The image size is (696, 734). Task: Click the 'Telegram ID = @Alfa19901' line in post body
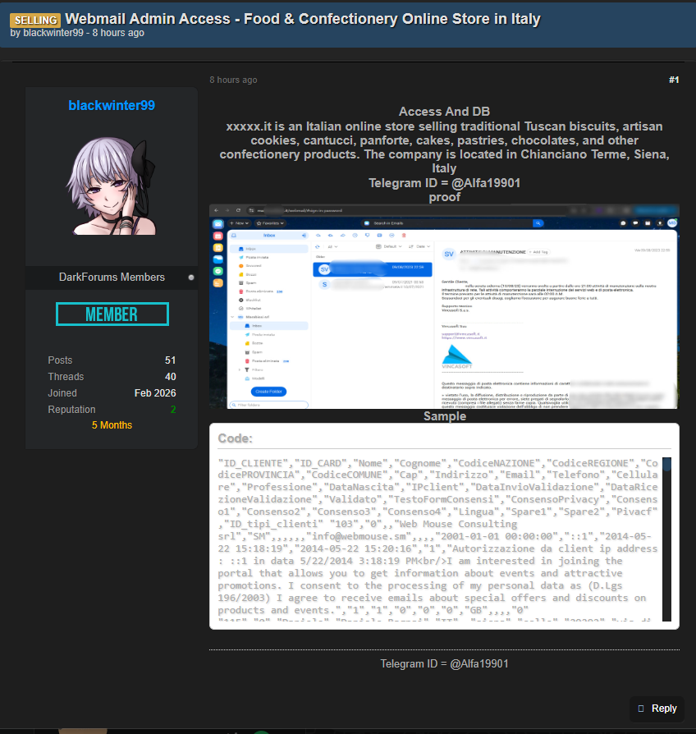(444, 183)
